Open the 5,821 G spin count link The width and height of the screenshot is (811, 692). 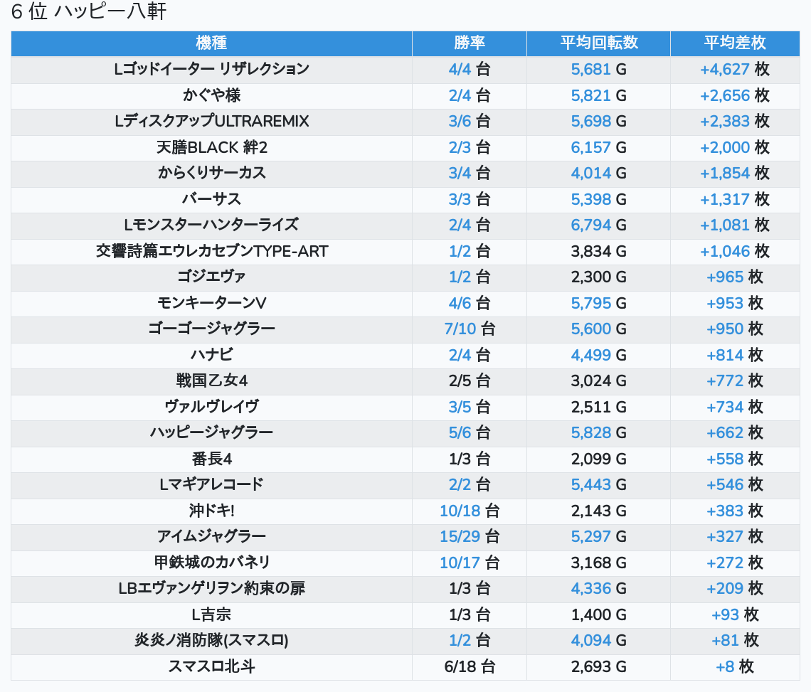pyautogui.click(x=590, y=95)
